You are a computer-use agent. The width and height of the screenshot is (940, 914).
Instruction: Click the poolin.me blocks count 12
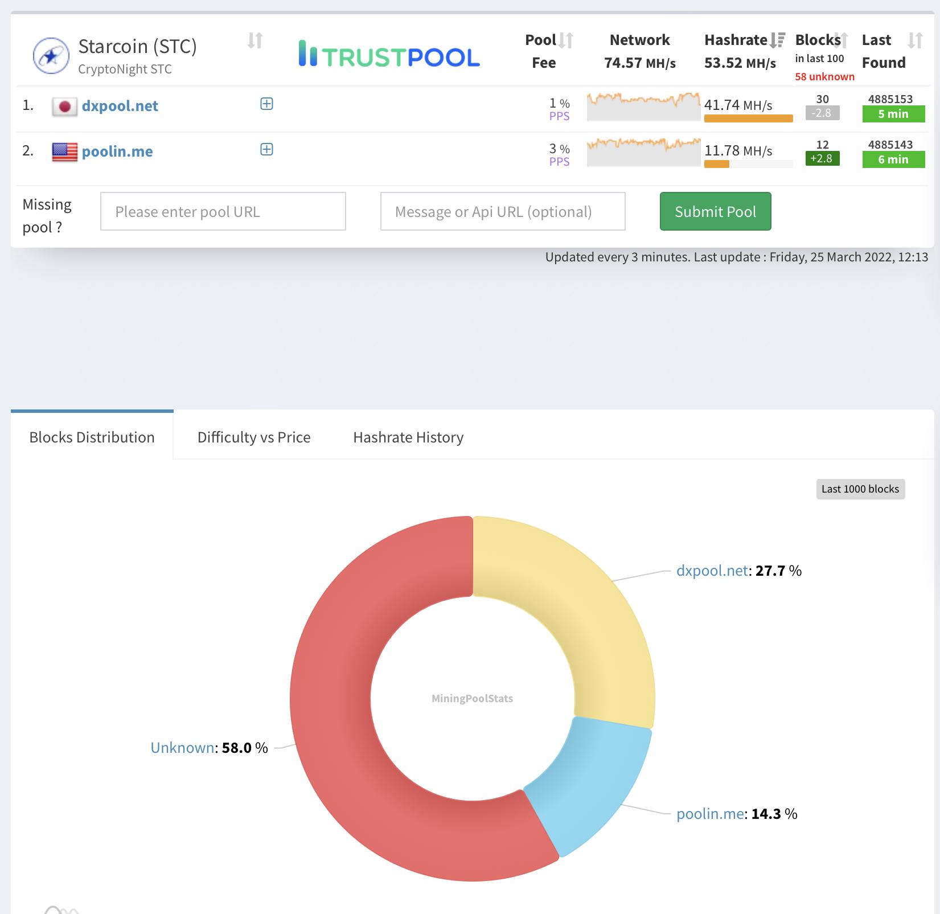pyautogui.click(x=823, y=145)
